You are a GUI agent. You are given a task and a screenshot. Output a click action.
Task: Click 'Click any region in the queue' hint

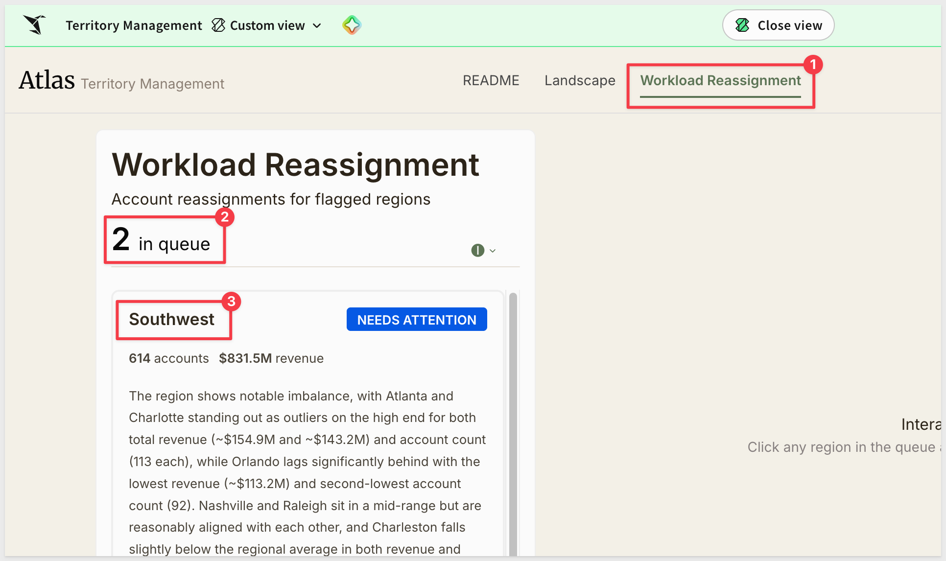[x=844, y=447]
